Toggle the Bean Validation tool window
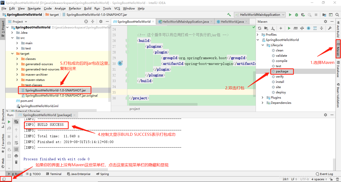The width and height of the screenshot is (341, 182). point(338,95)
